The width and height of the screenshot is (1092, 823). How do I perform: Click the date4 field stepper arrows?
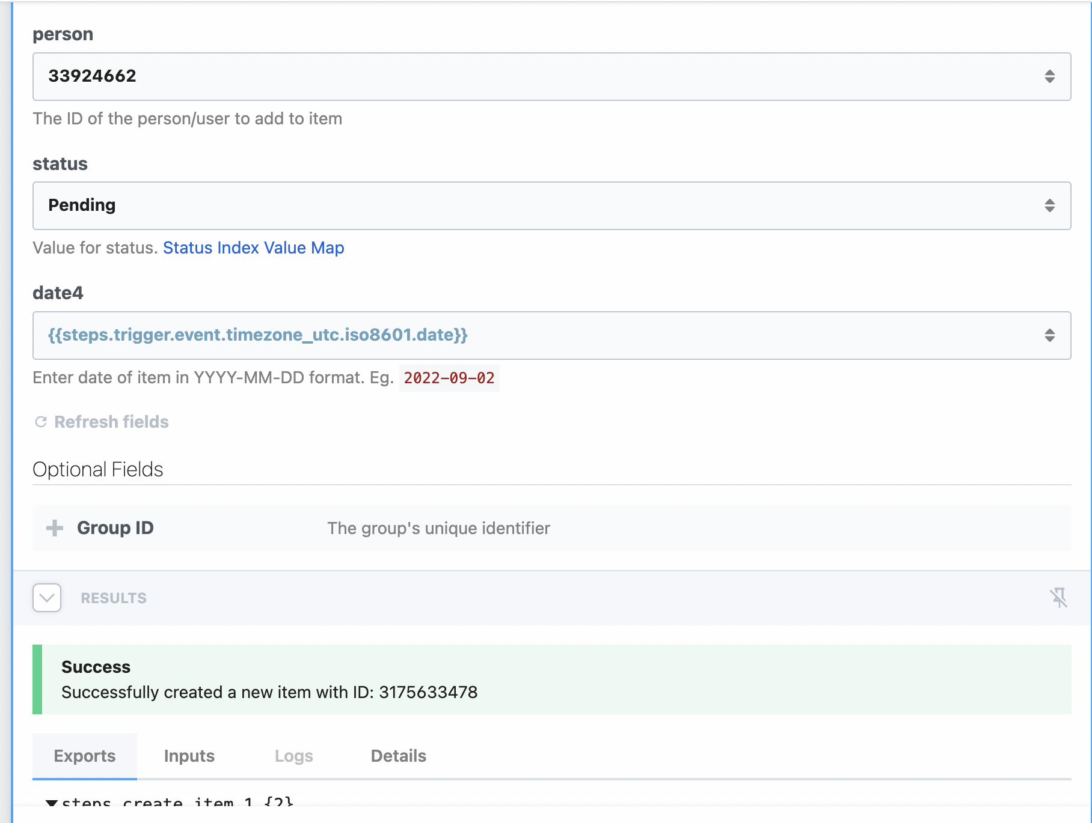[x=1050, y=335]
